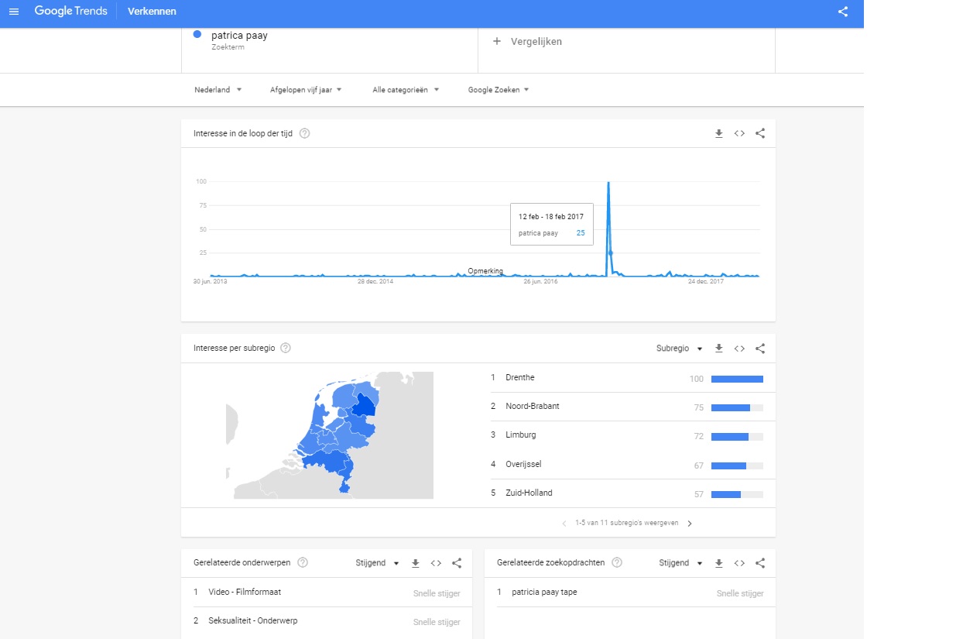Open the Verkennen page tab
Screen dimensions: 980x639
point(152,12)
